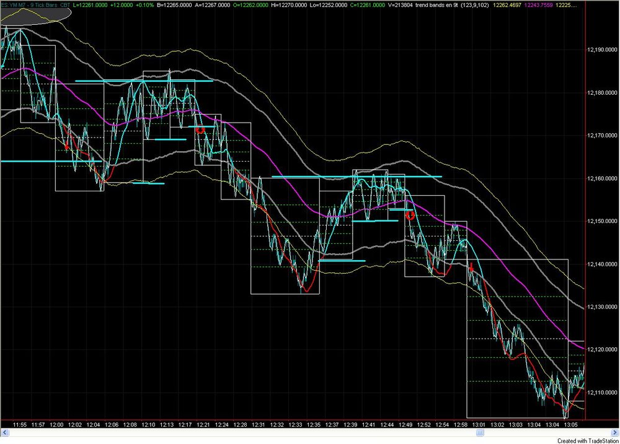Viewport: 620px width, 444px height.
Task: Click the '12:04' time axis label
Action: click(x=94, y=425)
